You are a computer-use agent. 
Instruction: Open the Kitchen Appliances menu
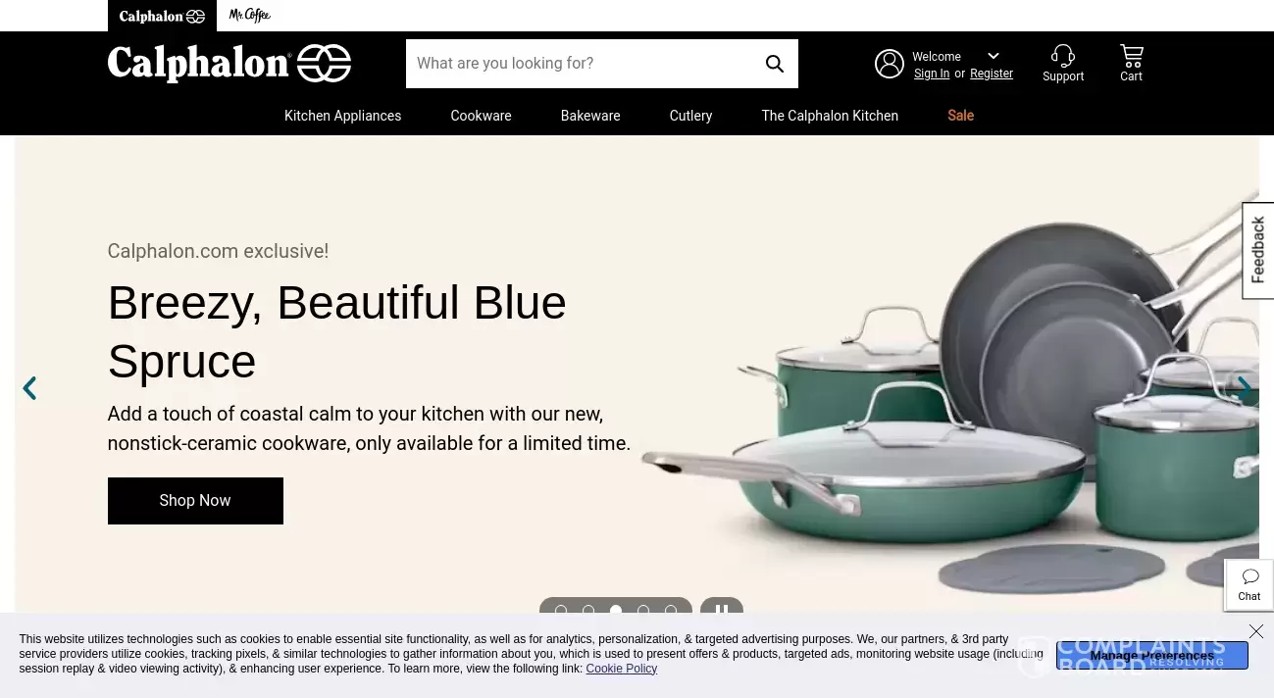pos(342,116)
